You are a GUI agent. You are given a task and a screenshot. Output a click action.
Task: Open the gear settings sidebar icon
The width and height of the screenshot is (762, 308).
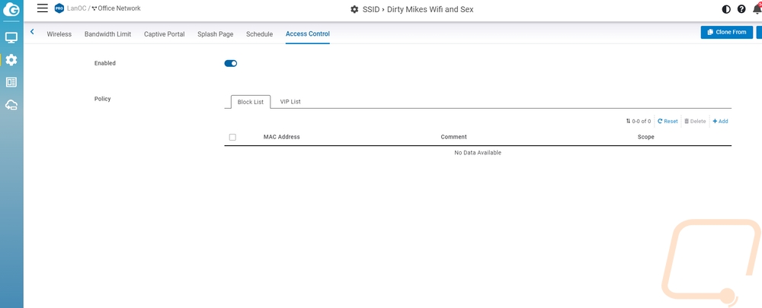tap(11, 59)
